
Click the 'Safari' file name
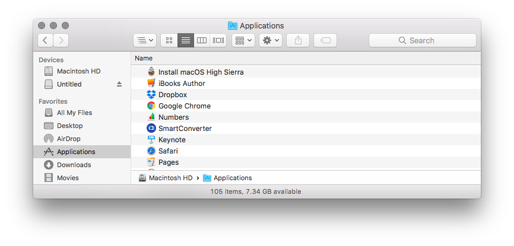[168, 151]
